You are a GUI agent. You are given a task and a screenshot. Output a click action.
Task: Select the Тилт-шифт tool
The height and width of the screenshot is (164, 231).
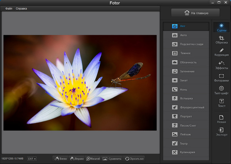(221, 90)
